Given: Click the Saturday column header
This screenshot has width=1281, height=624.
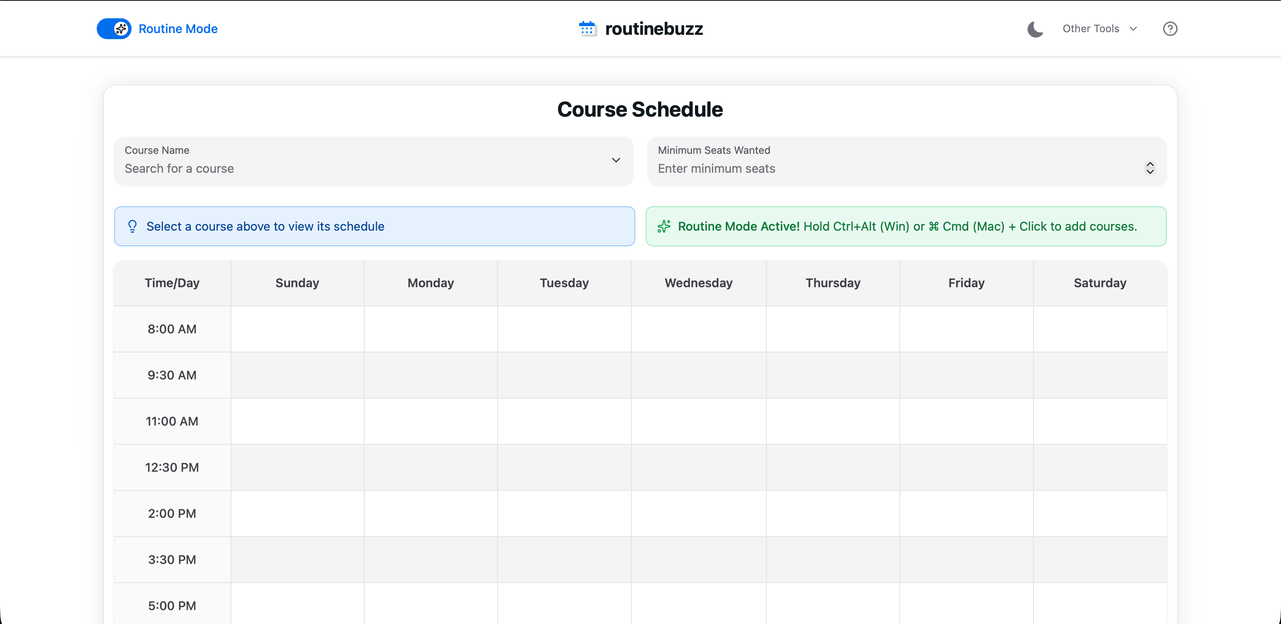Looking at the screenshot, I should pos(1099,283).
